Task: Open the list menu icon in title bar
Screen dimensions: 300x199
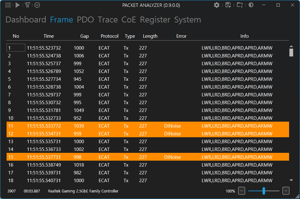Action: [x=8, y=5]
